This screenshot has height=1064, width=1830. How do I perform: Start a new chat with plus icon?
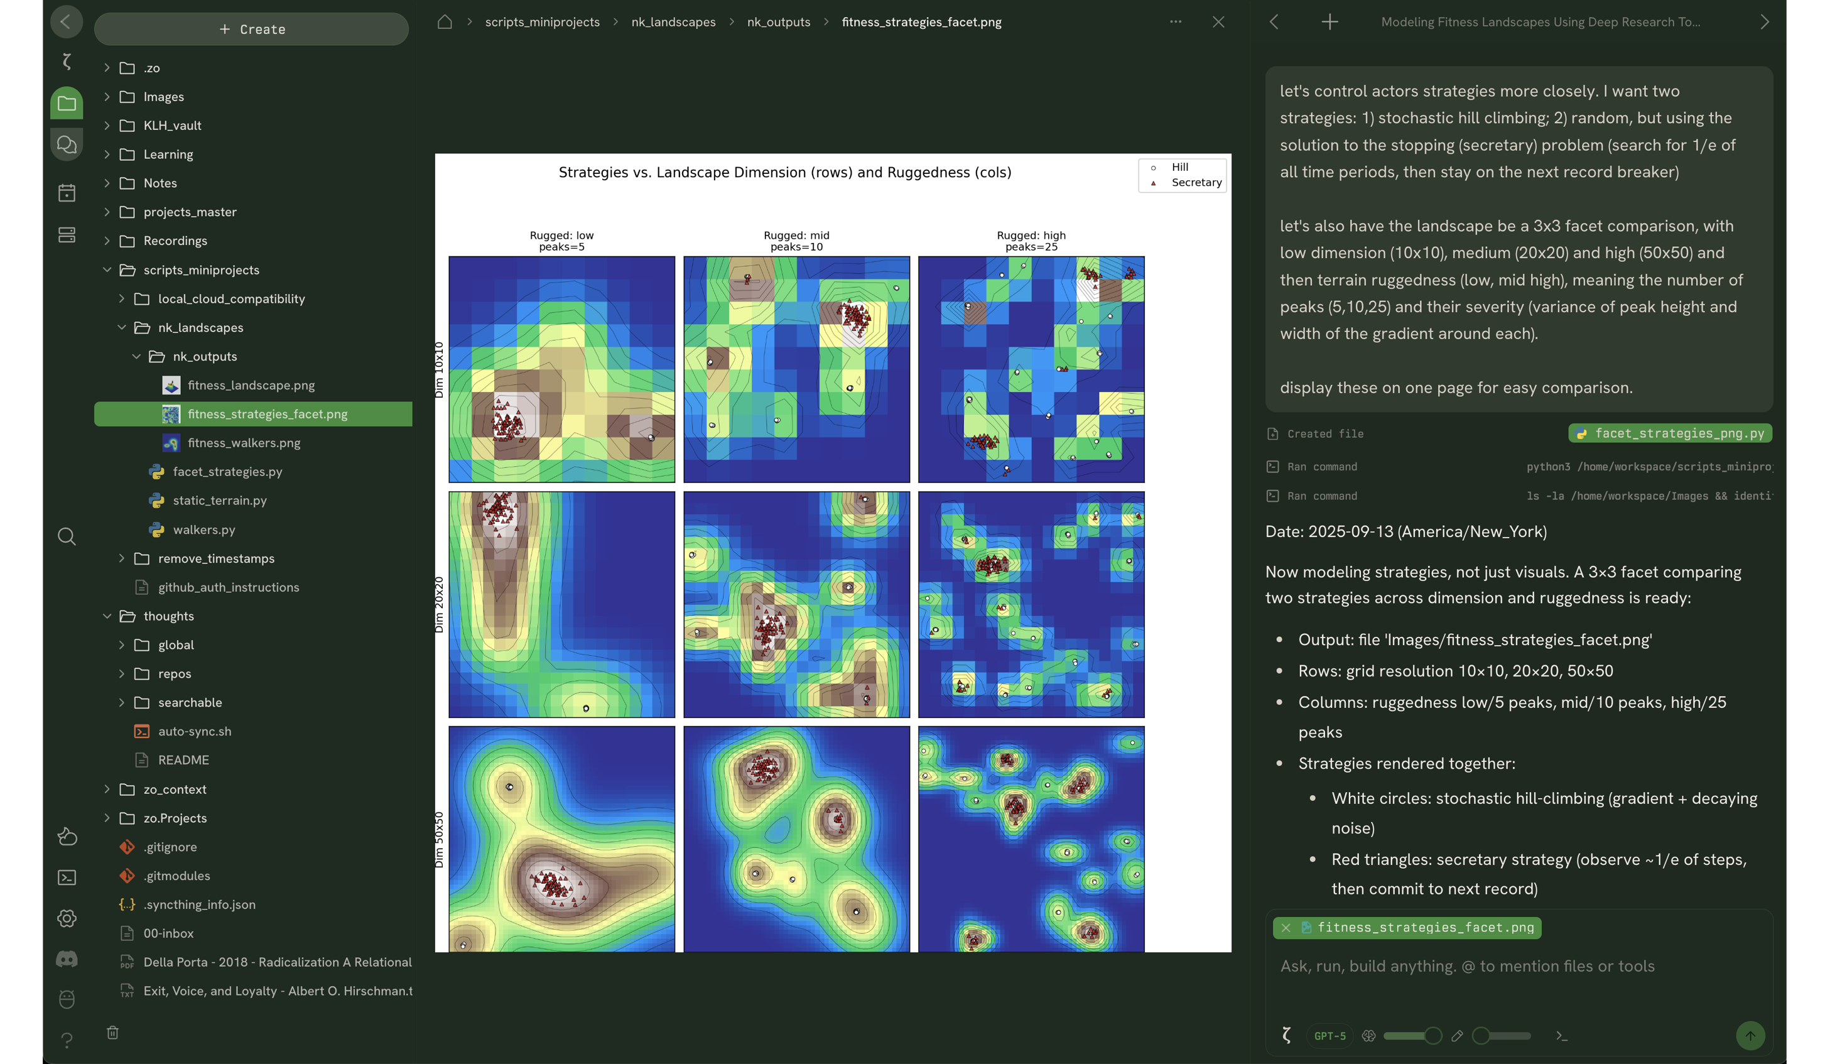tap(1329, 22)
